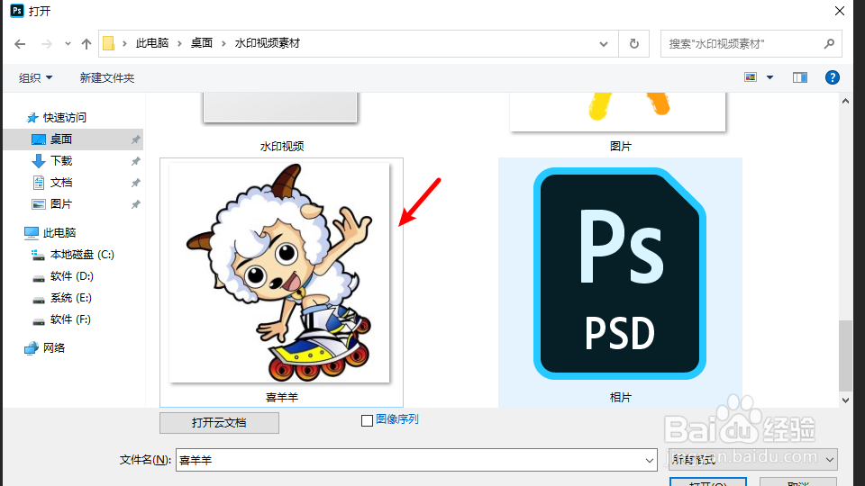The image size is (865, 486).
Task: Click 新建文件夹 button
Action: coord(107,77)
